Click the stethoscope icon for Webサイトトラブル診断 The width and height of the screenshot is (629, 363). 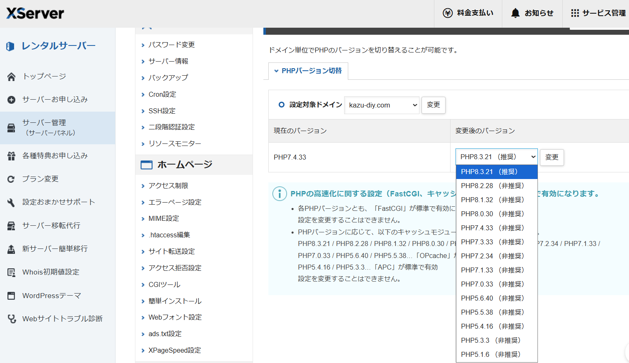[12, 319]
